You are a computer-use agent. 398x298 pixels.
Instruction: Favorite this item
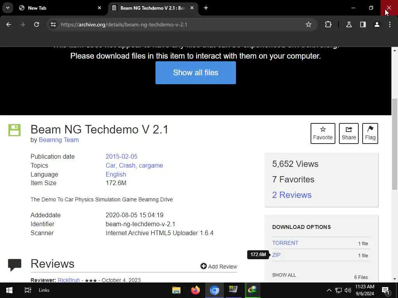pyautogui.click(x=323, y=133)
